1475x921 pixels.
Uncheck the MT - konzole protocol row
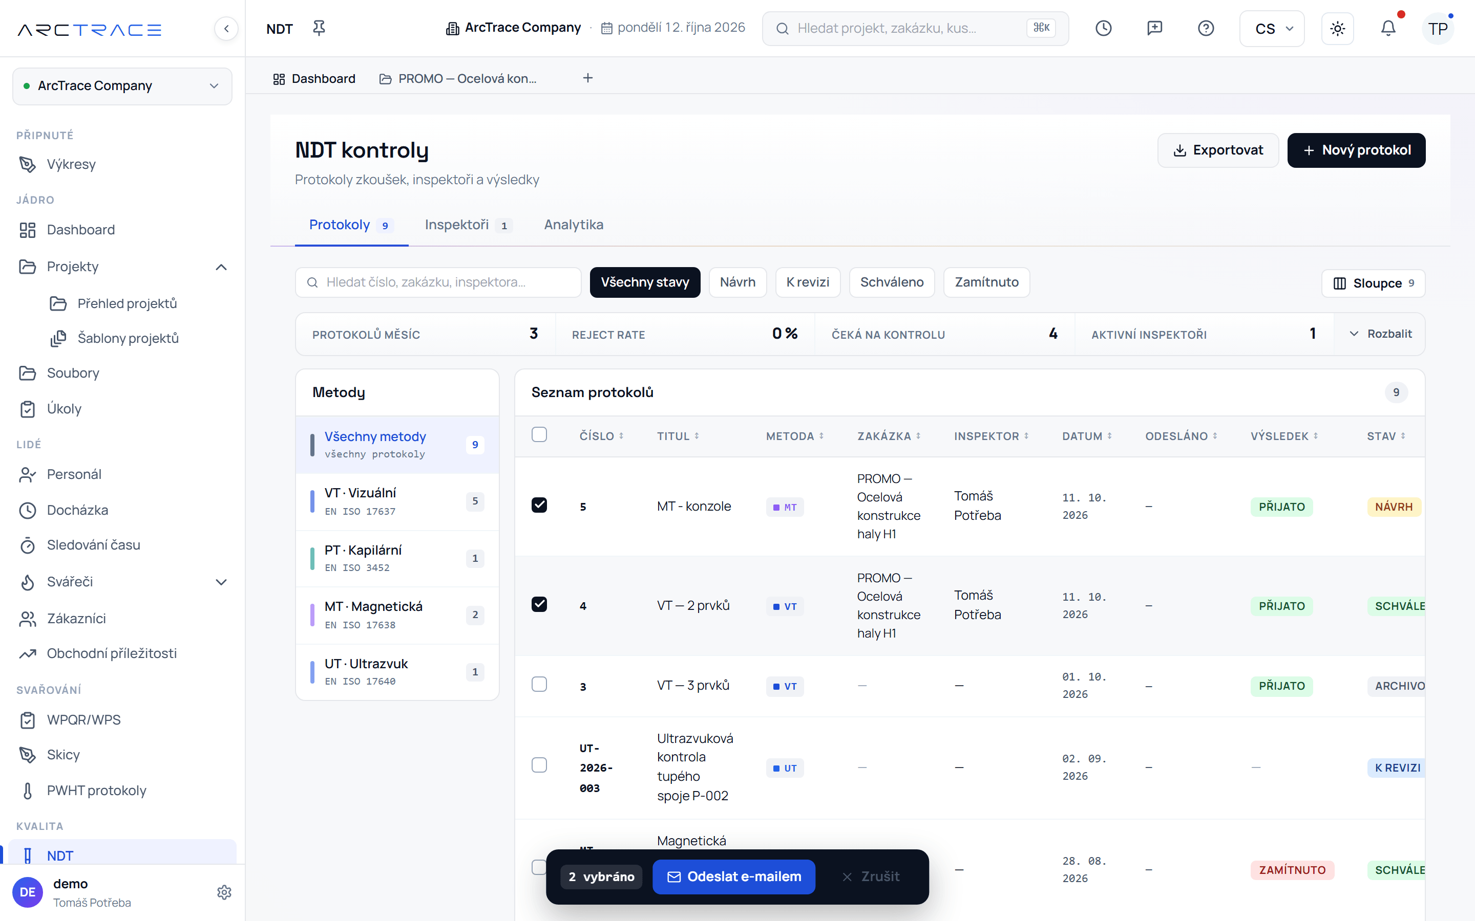(x=539, y=505)
